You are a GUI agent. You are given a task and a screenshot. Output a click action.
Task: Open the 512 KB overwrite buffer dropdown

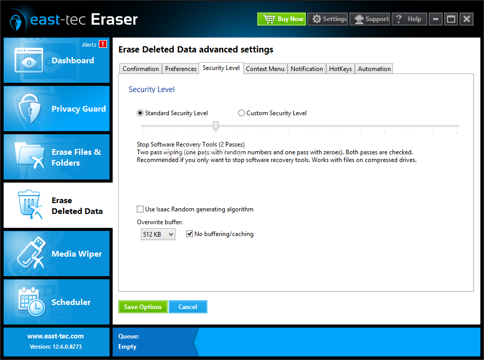[x=158, y=234]
